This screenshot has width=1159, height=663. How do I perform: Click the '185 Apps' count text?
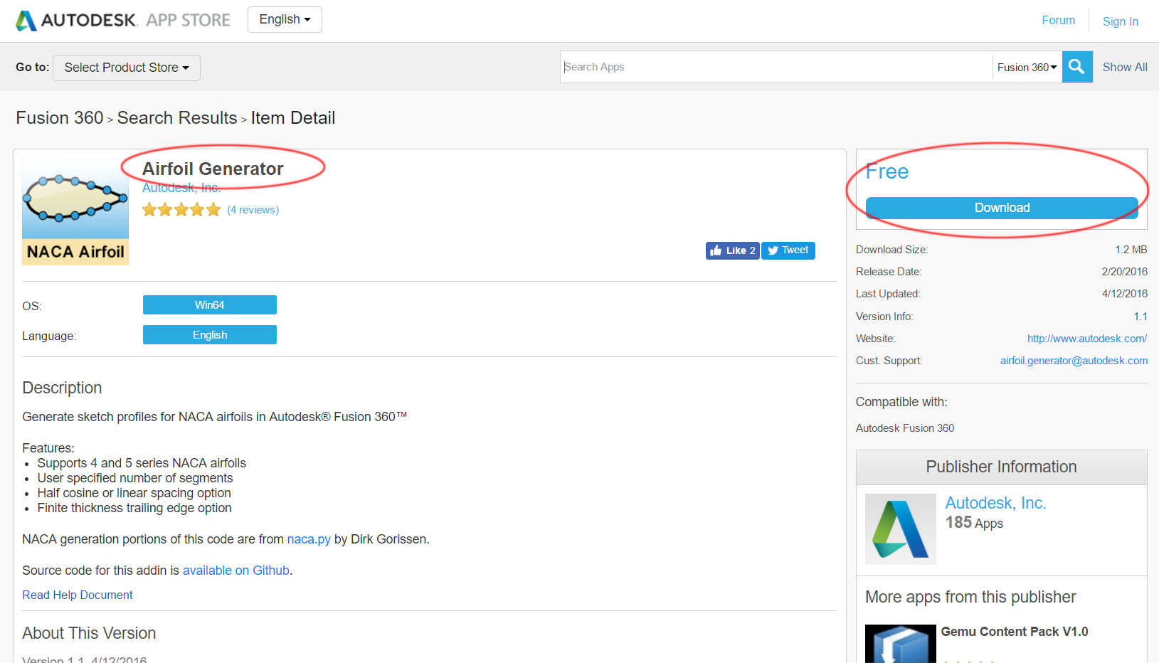pos(974,523)
